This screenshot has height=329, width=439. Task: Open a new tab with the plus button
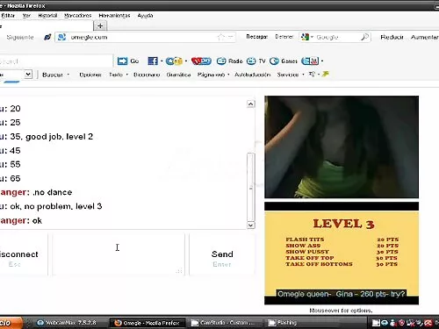coord(100,25)
